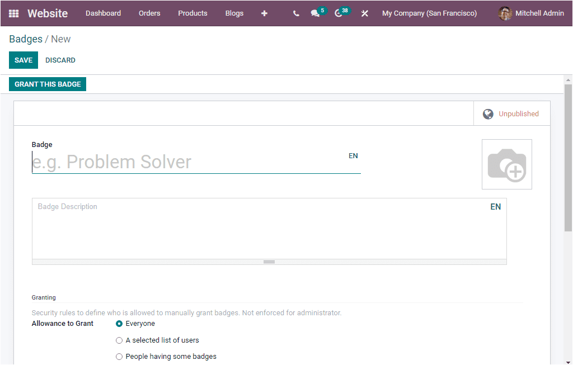
Task: Click GRANT THIS BADGE
Action: (47, 84)
